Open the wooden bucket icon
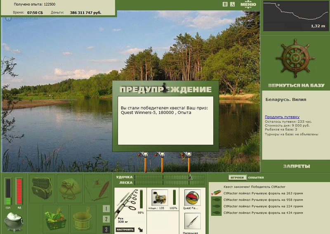Image resolution: width=330 pixels, height=234 pixels. [x=83, y=219]
